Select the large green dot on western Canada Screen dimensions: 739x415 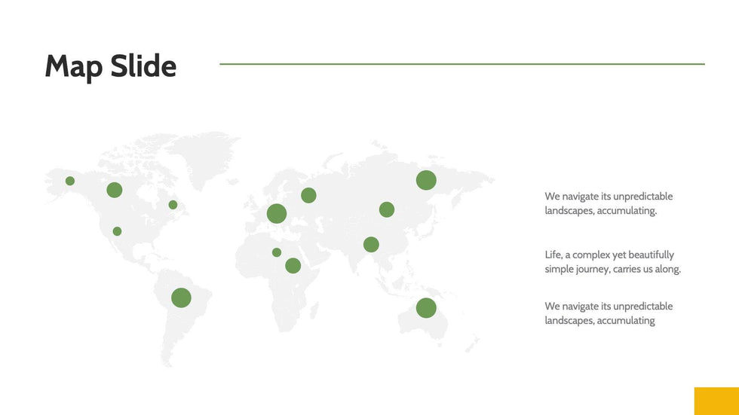click(115, 190)
